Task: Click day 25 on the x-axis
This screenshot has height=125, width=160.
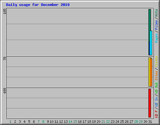Action: pos(122,122)
